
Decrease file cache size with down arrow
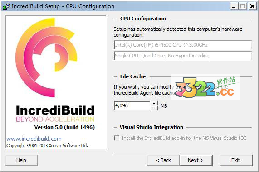(x=154, y=108)
